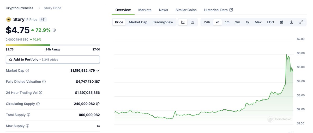Image resolution: width=313 pixels, height=133 pixels.
Task: Download chart data icon
Action: point(291,22)
